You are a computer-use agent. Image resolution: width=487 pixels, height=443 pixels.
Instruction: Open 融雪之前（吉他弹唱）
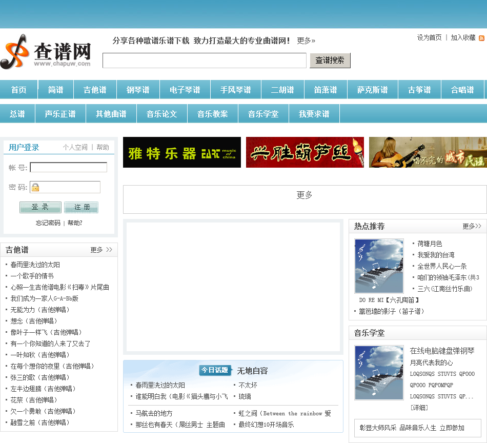(x=42, y=422)
